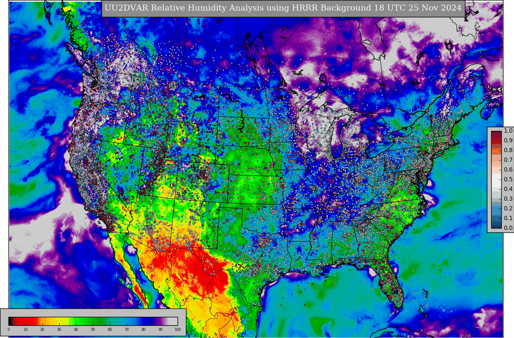Click the 0.6 label on the right colorbar
The height and width of the screenshot is (338, 514).
pos(508,170)
